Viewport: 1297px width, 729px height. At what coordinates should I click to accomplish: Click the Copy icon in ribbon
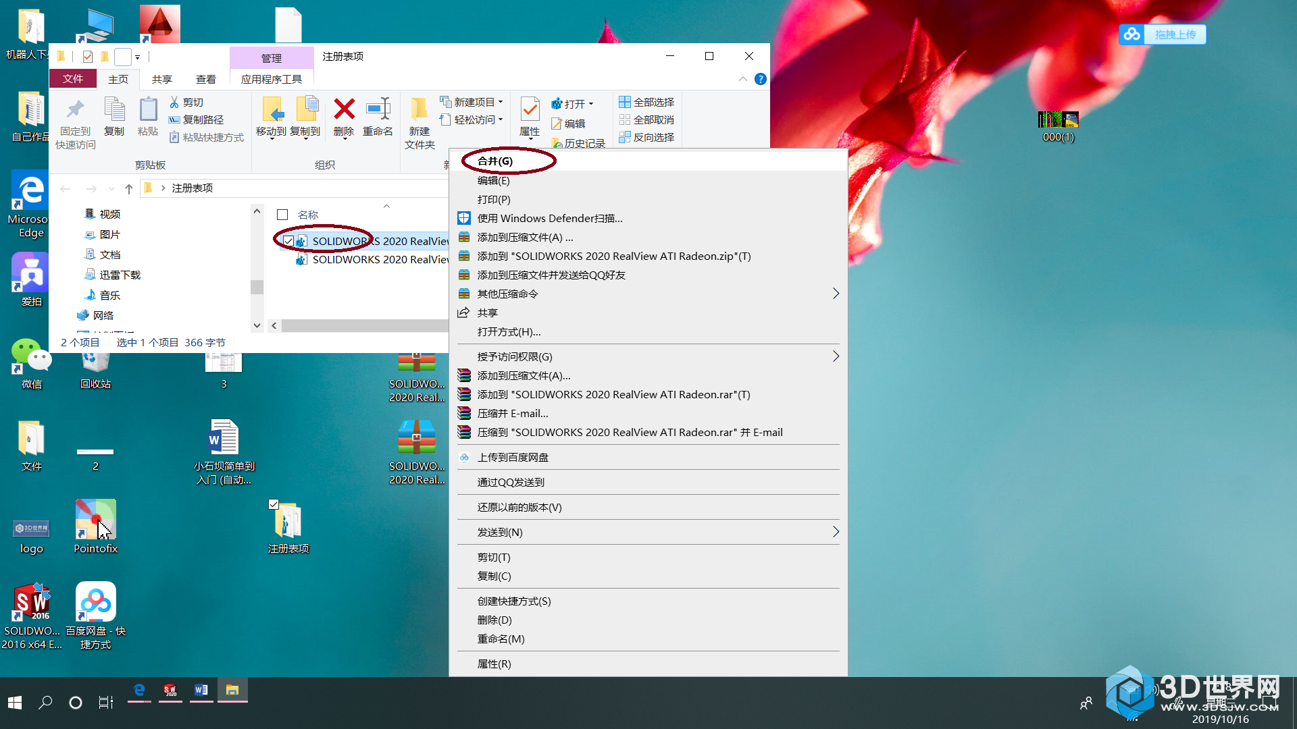(114, 109)
